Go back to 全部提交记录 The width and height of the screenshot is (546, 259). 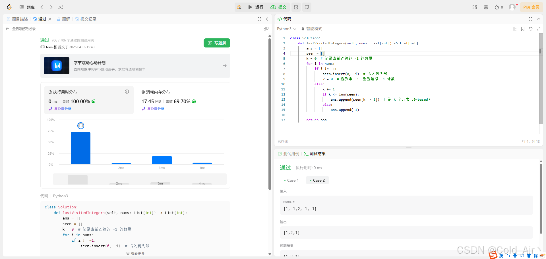(20, 29)
